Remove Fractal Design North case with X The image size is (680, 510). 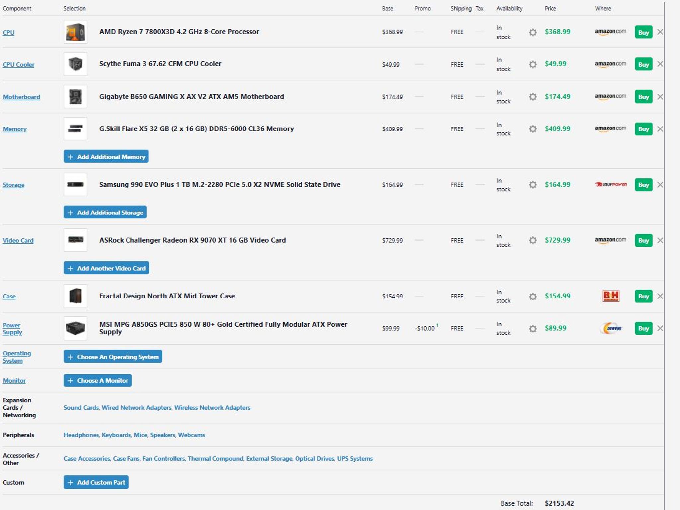660,296
